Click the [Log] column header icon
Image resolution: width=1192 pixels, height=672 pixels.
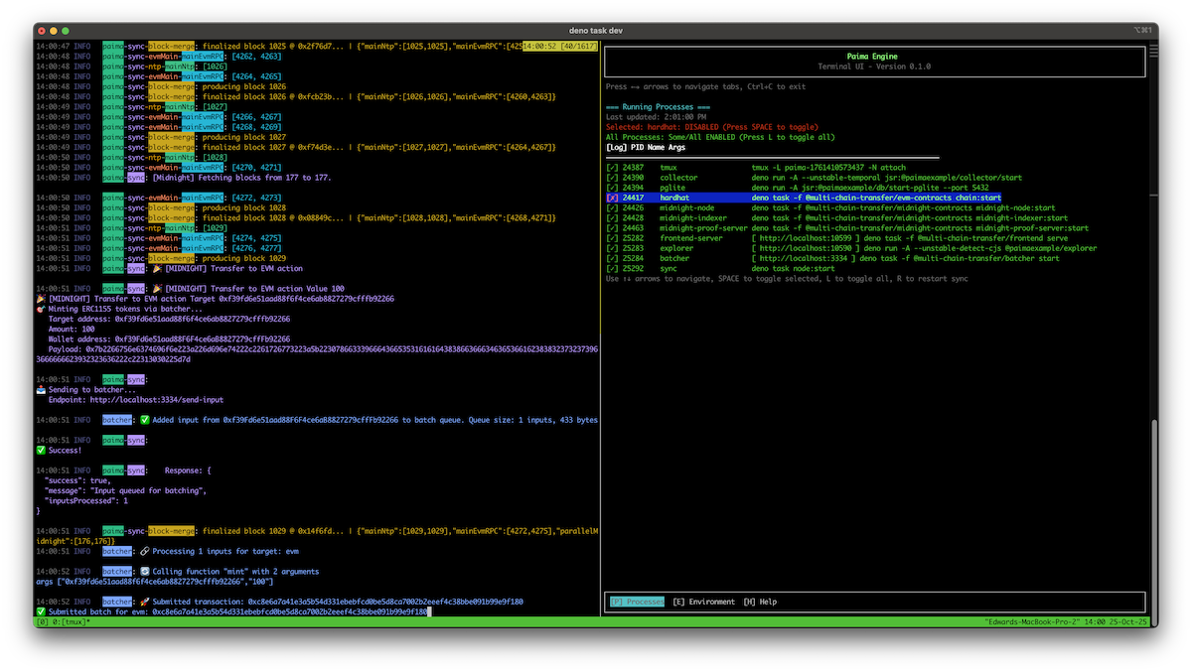[x=615, y=147]
